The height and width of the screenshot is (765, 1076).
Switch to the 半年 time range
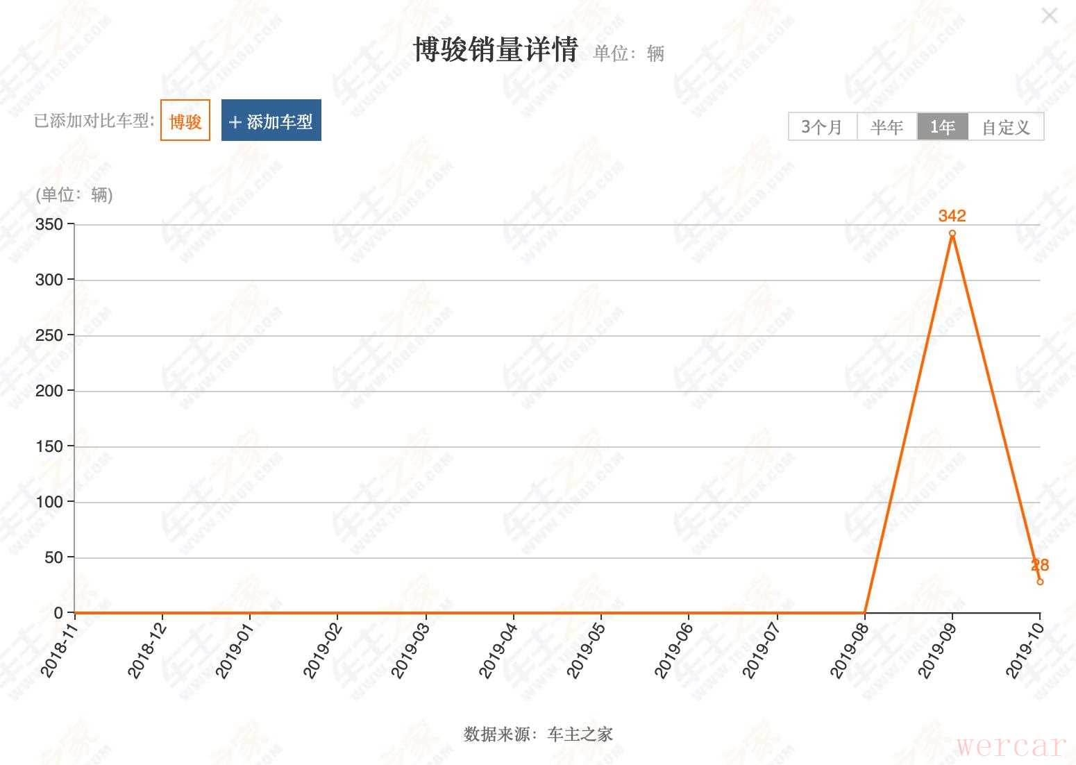coord(887,127)
